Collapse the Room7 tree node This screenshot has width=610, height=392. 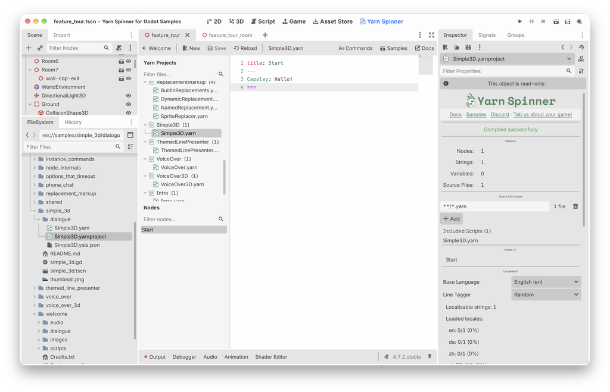(x=30, y=70)
